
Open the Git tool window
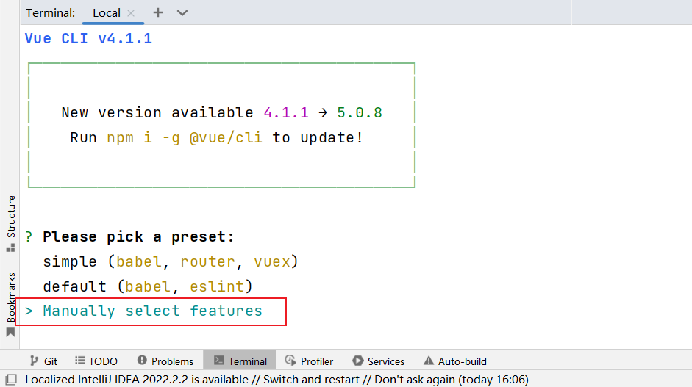[43, 361]
